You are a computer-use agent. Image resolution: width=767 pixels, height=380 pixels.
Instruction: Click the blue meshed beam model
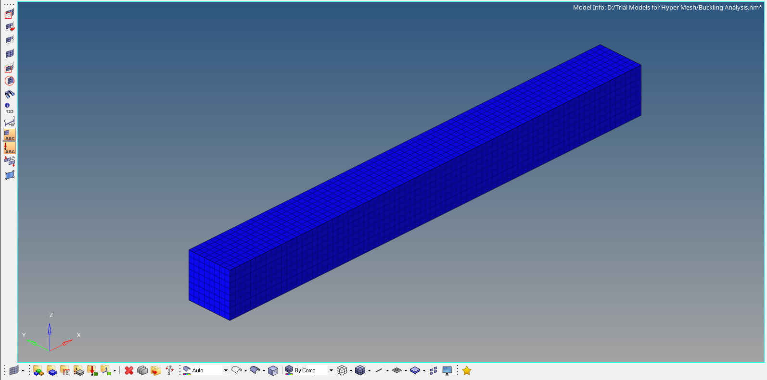pyautogui.click(x=414, y=183)
